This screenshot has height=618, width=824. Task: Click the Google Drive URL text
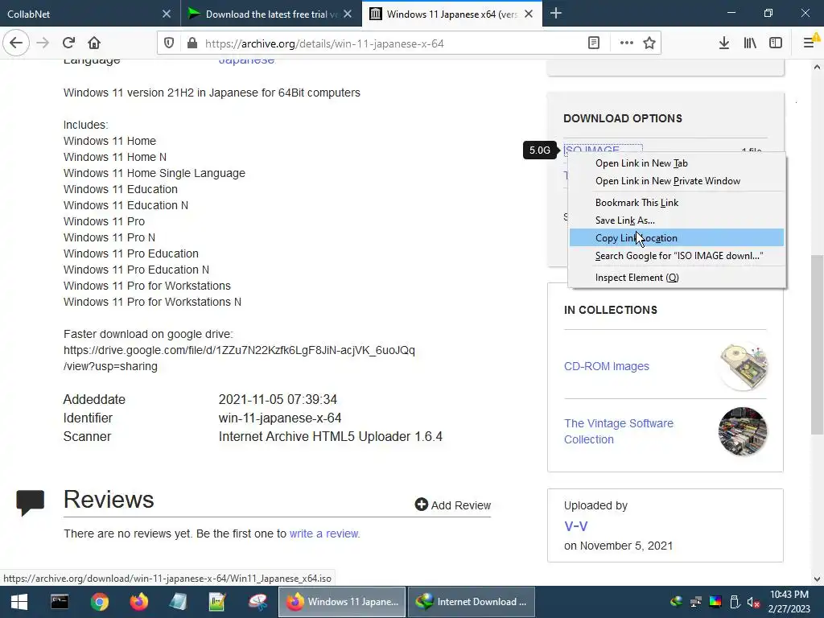(x=239, y=358)
